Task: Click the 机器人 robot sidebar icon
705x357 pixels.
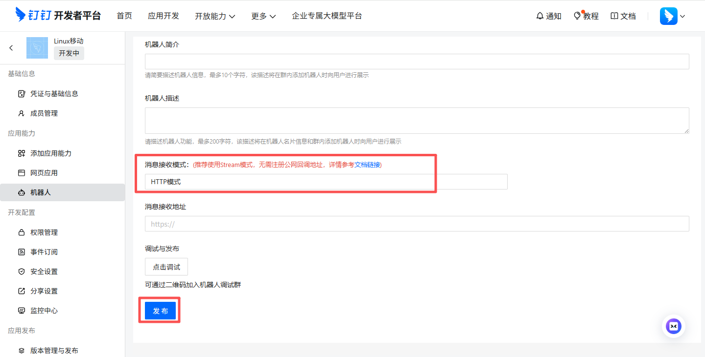Action: point(21,192)
